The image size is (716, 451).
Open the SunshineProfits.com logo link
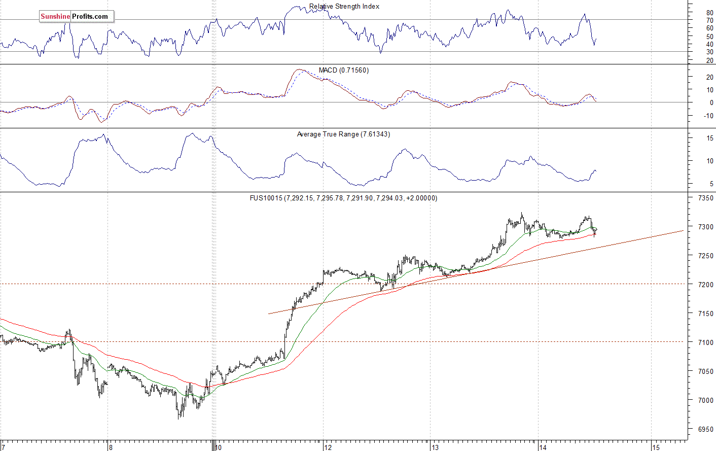point(77,17)
